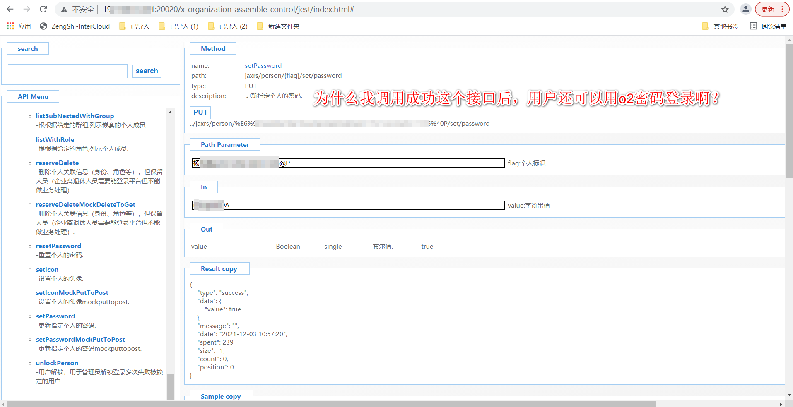Image resolution: width=793 pixels, height=407 pixels.
Task: Click the API search text box
Action: 67,71
